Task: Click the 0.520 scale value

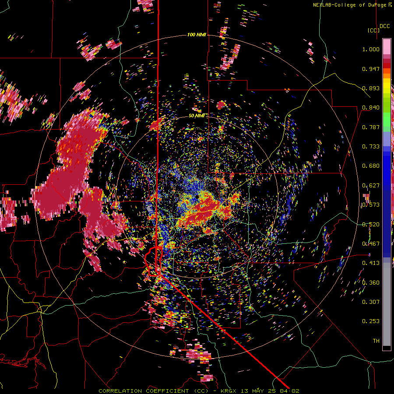Action: coord(371,225)
